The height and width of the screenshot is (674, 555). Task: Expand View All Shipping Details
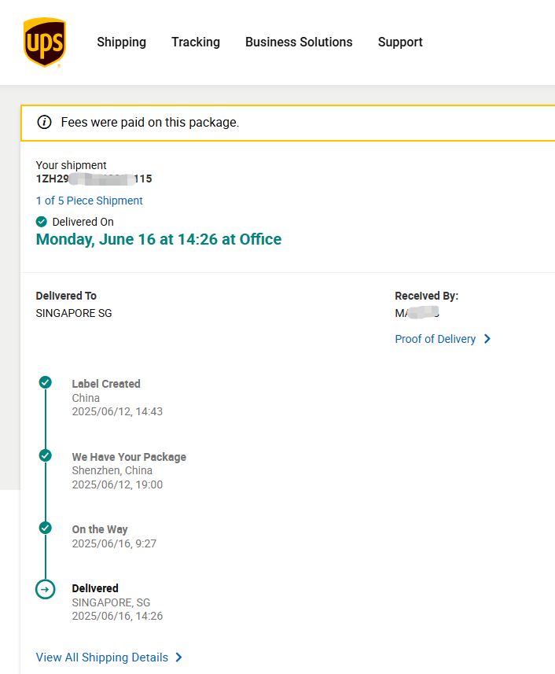pyautogui.click(x=102, y=657)
